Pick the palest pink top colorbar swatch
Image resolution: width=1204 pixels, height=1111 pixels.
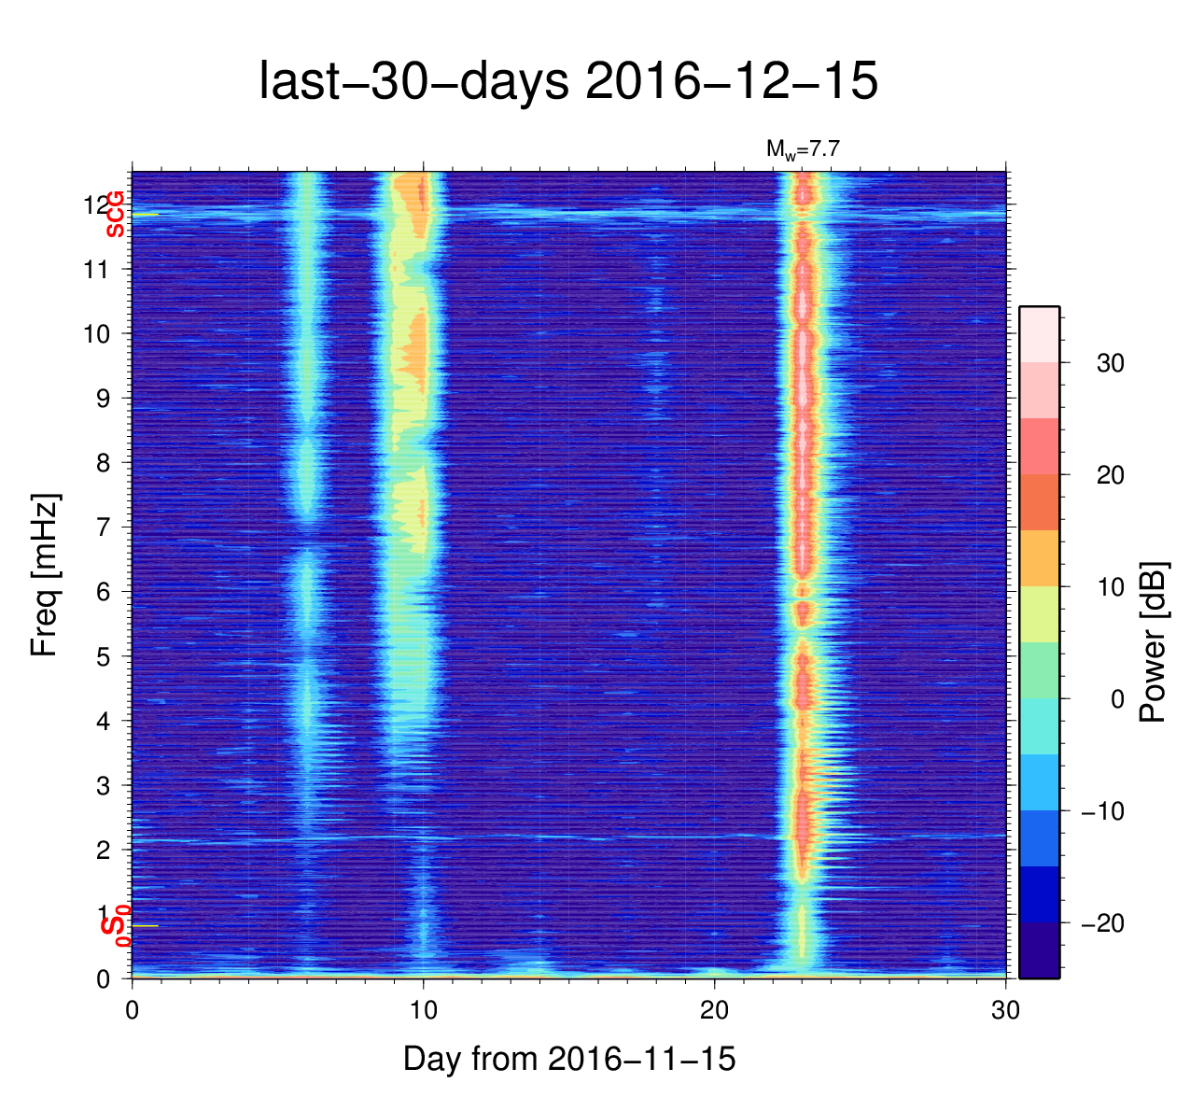coord(1039,333)
